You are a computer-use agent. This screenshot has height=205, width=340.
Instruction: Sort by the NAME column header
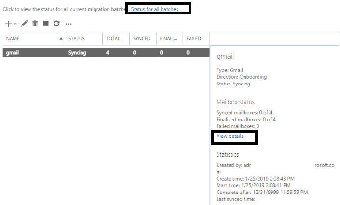[34, 38]
